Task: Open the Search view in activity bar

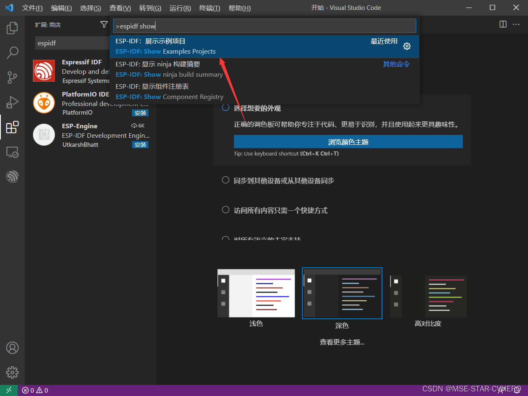Action: pos(12,52)
